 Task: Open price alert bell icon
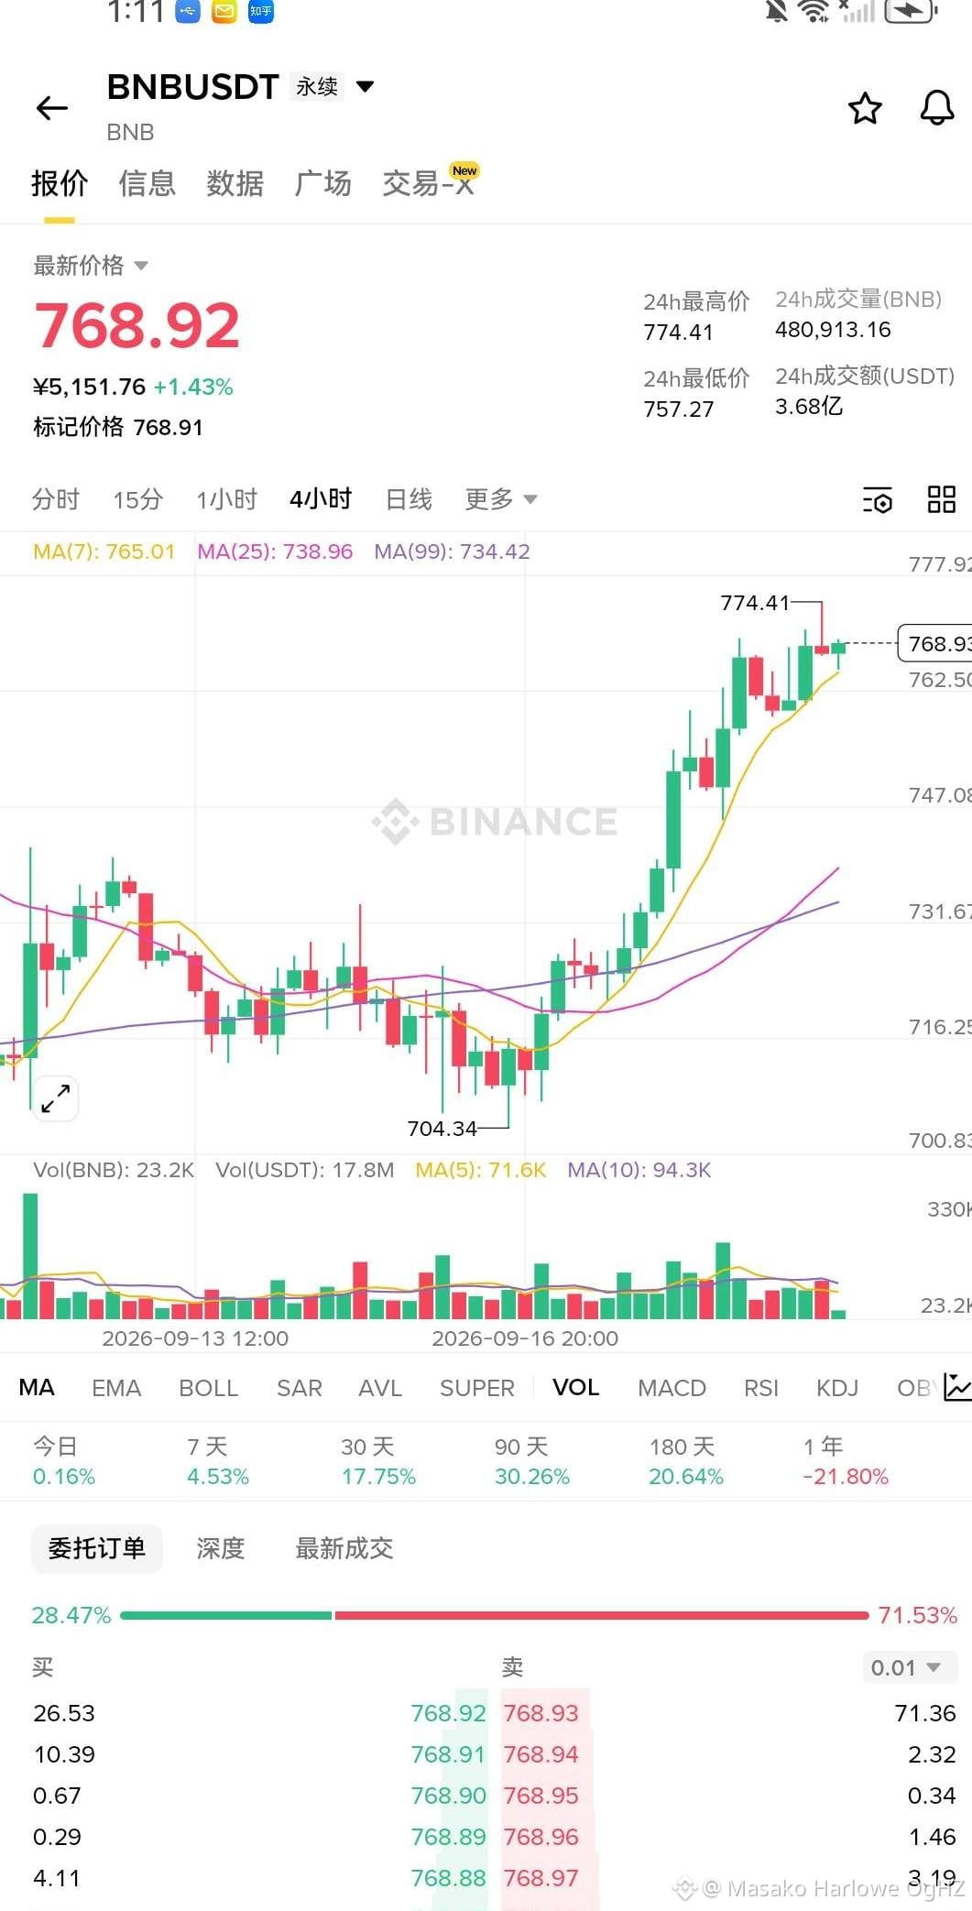click(x=936, y=108)
